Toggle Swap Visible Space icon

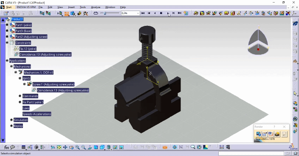coord(121,147)
